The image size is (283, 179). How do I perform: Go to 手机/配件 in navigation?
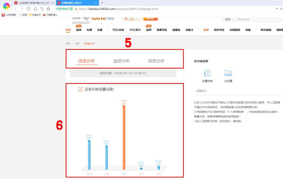[135, 30]
